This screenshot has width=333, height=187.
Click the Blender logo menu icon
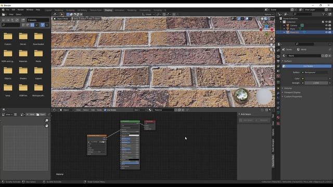click(x=3, y=10)
